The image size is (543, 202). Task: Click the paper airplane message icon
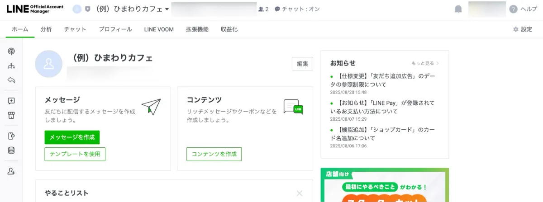(151, 107)
